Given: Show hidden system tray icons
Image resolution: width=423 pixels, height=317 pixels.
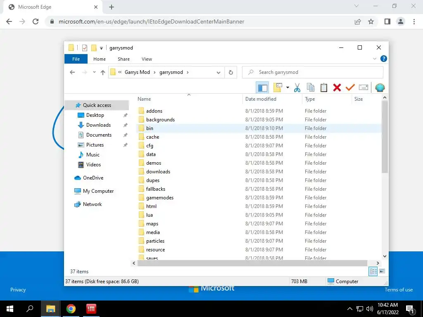Looking at the screenshot, I should pyautogui.click(x=349, y=309).
